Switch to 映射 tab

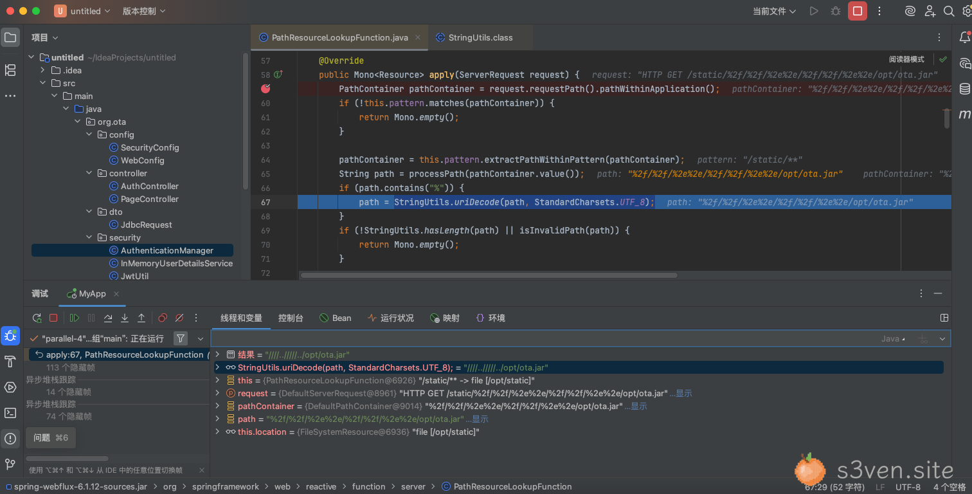point(445,318)
